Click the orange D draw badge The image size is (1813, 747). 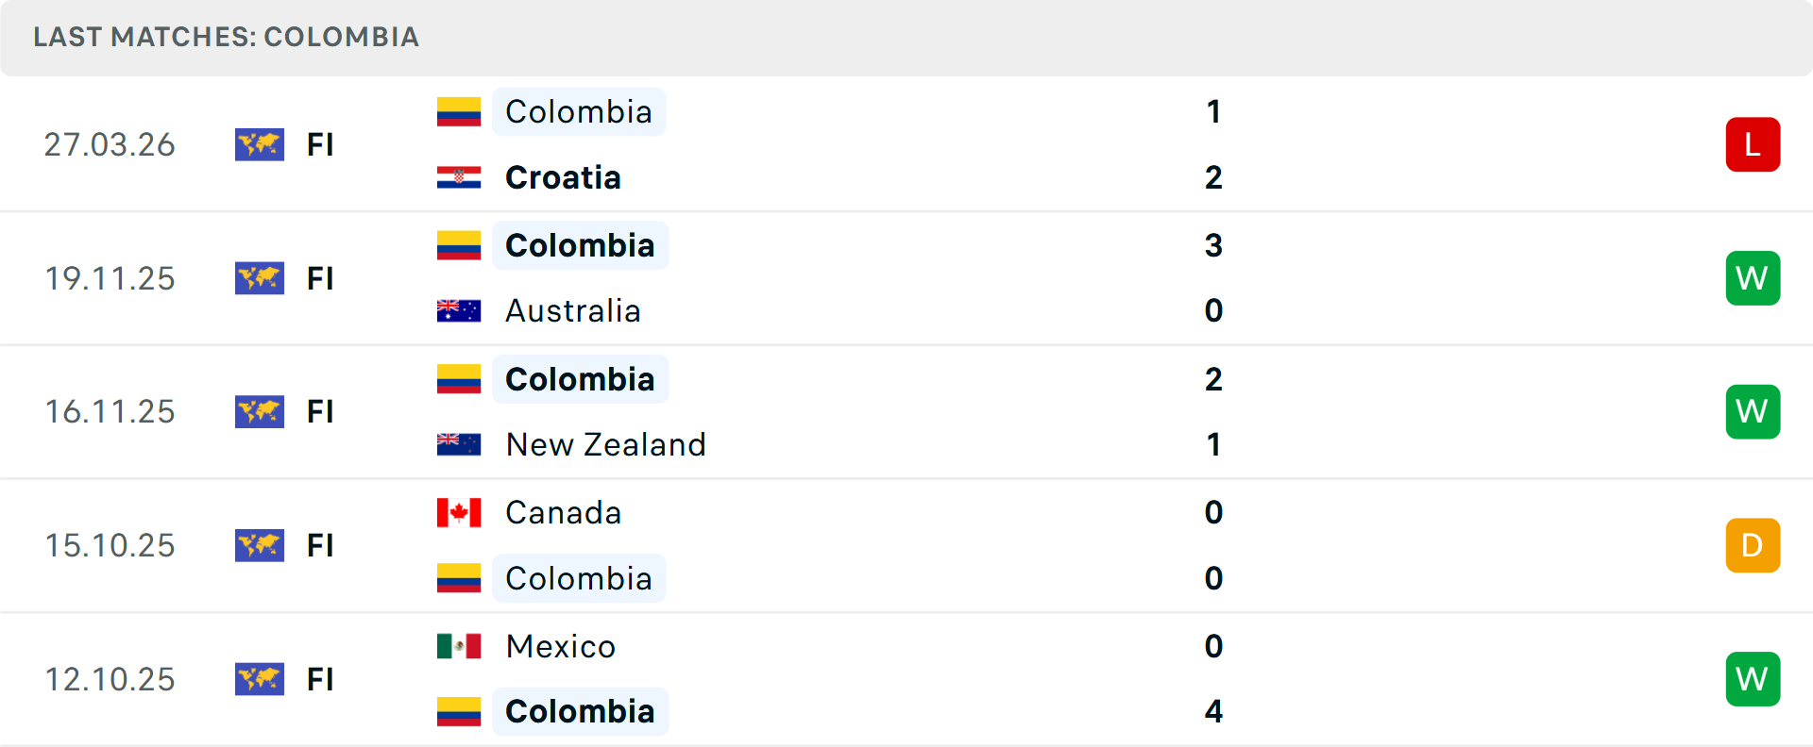[x=1753, y=545]
